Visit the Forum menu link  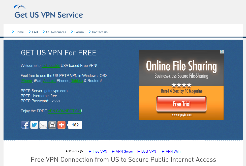77,32
